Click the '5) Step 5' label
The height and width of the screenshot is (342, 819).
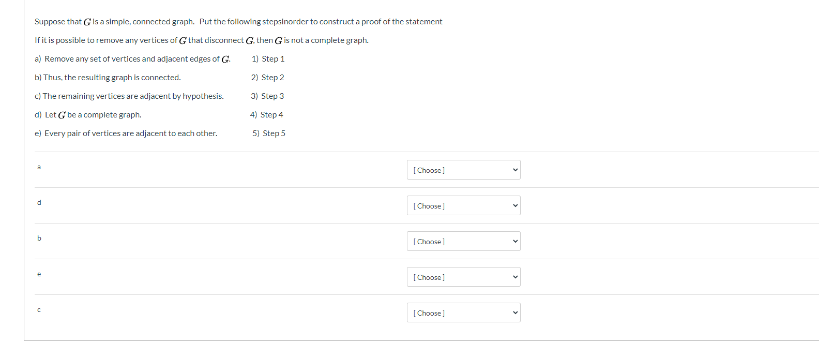point(269,133)
